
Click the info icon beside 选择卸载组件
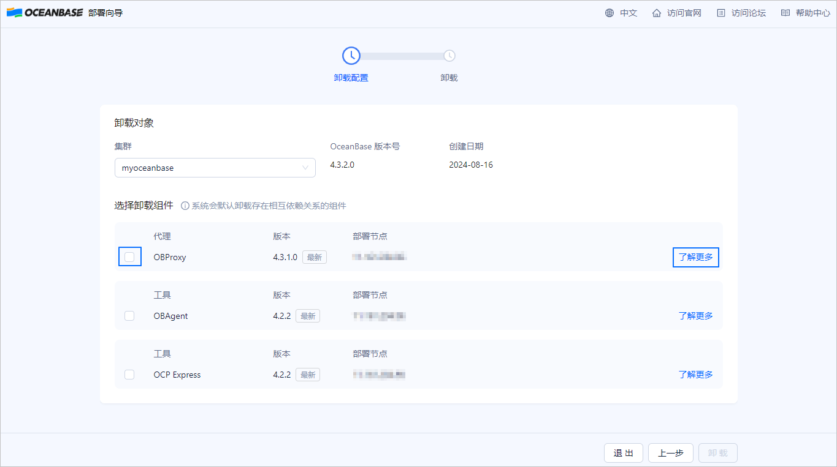pos(185,206)
